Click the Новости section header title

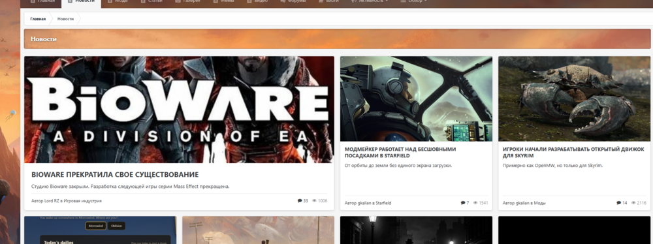click(44, 39)
